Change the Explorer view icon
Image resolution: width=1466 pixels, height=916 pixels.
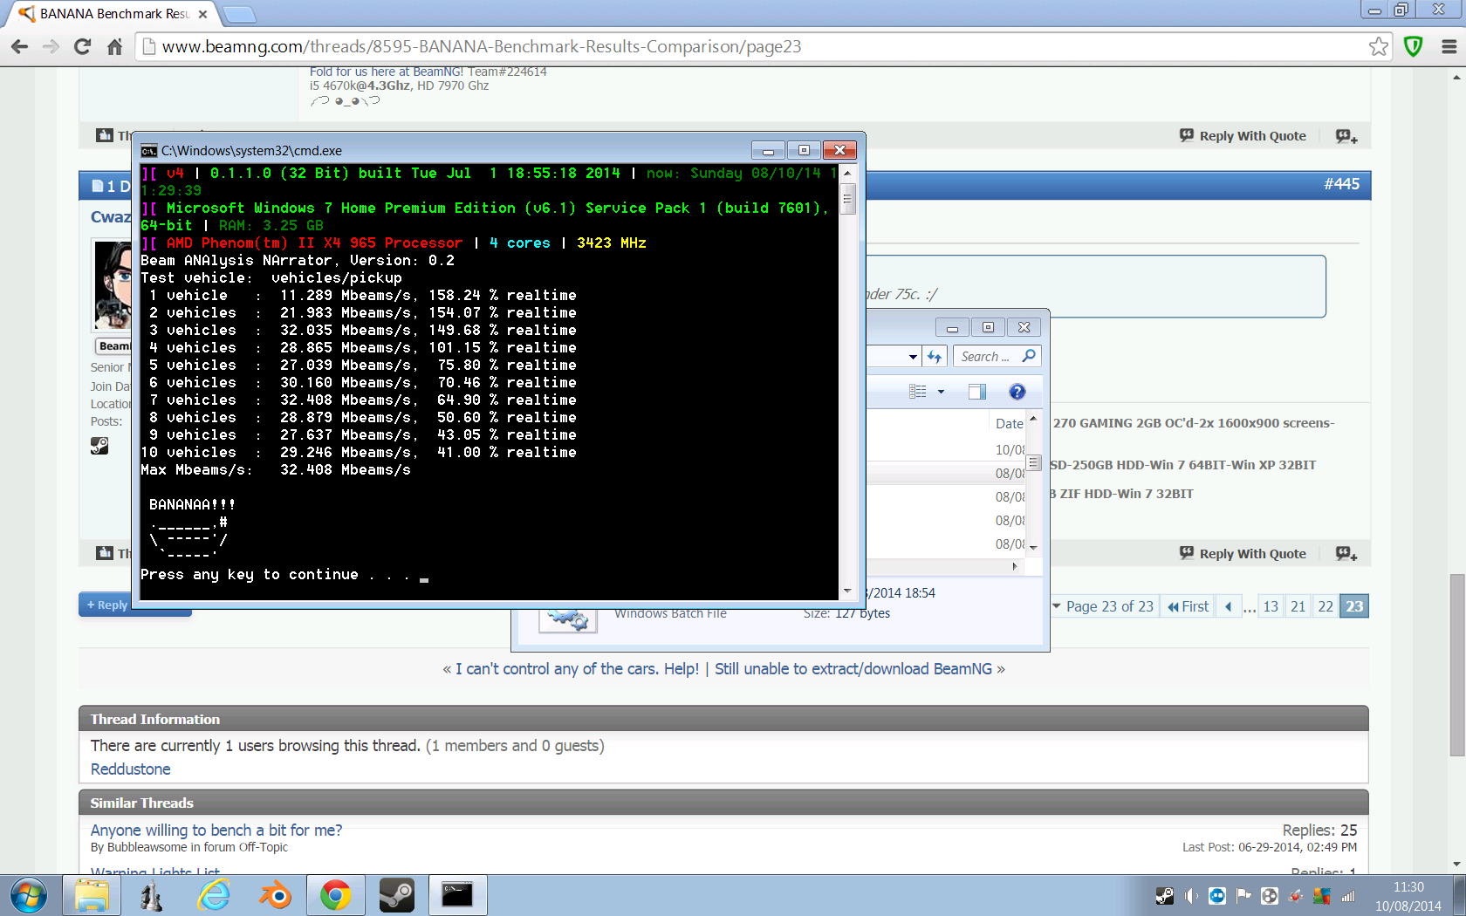tap(917, 392)
